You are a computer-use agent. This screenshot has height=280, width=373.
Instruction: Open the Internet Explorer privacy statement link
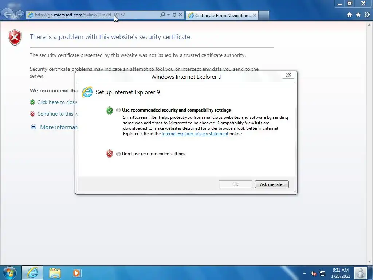tap(195, 134)
